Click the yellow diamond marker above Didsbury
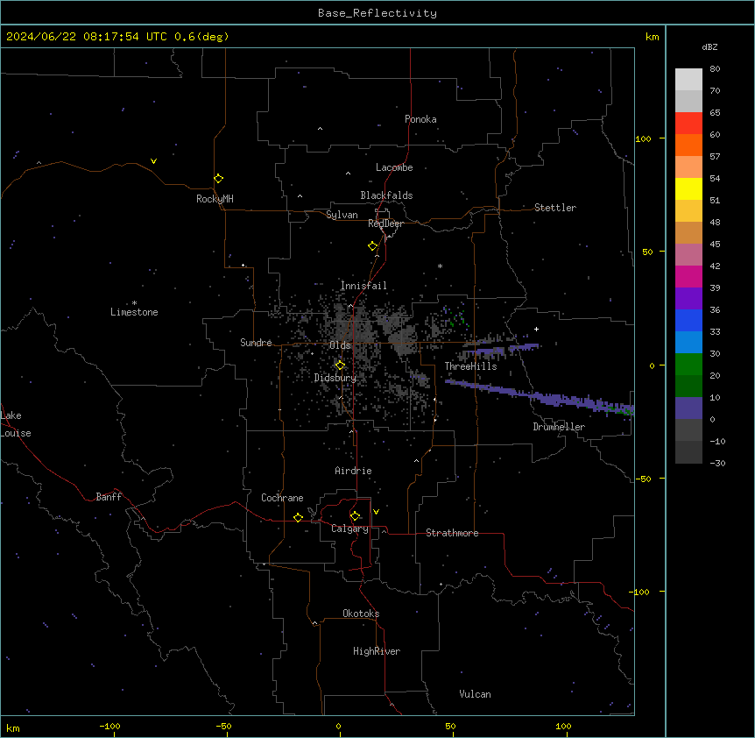 [340, 365]
